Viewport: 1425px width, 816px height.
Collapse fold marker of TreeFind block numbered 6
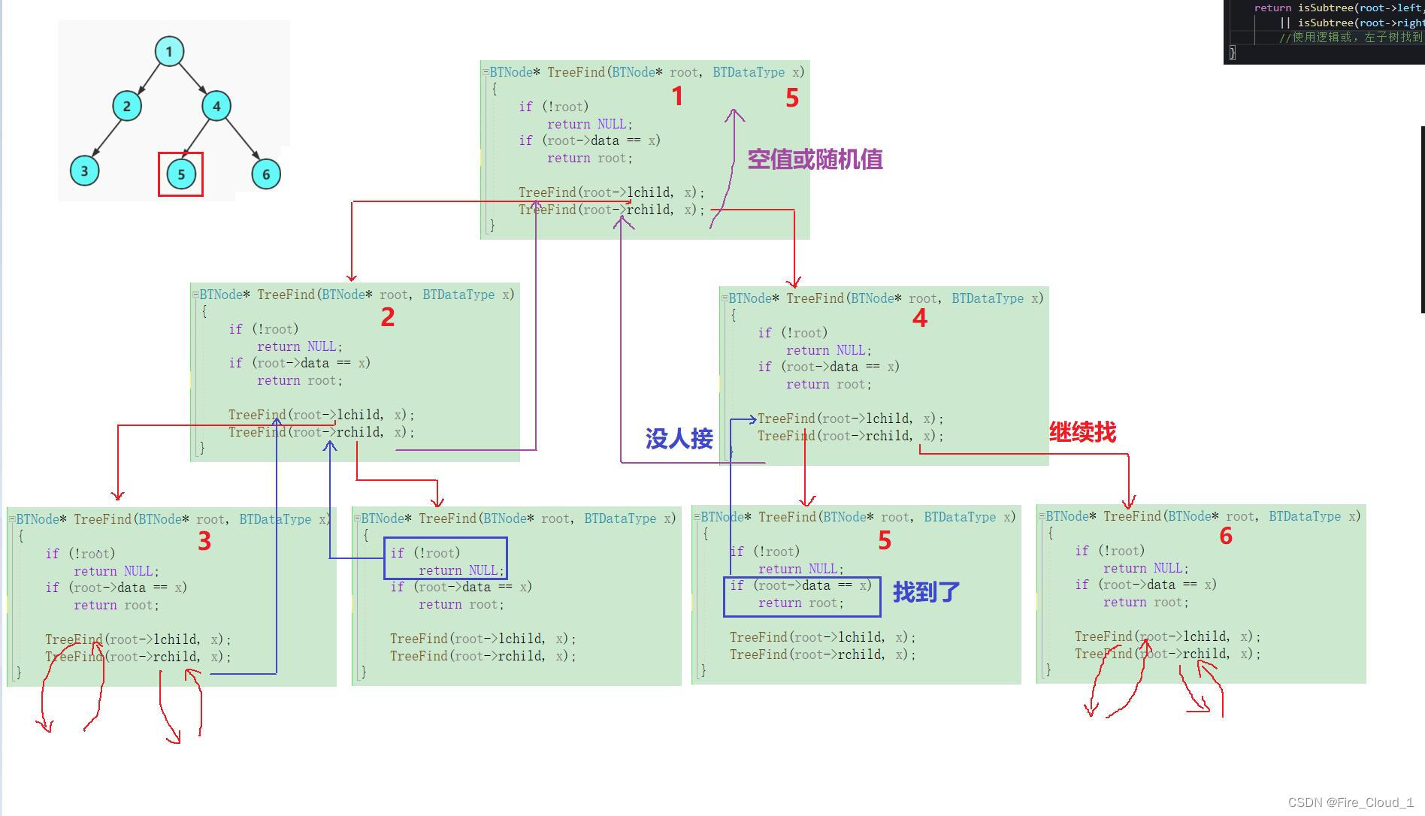(x=1042, y=516)
